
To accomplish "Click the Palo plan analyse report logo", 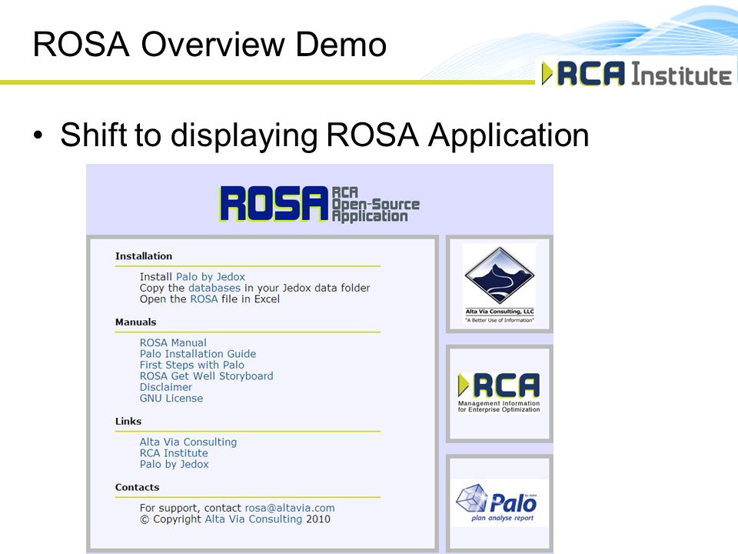I will (500, 503).
